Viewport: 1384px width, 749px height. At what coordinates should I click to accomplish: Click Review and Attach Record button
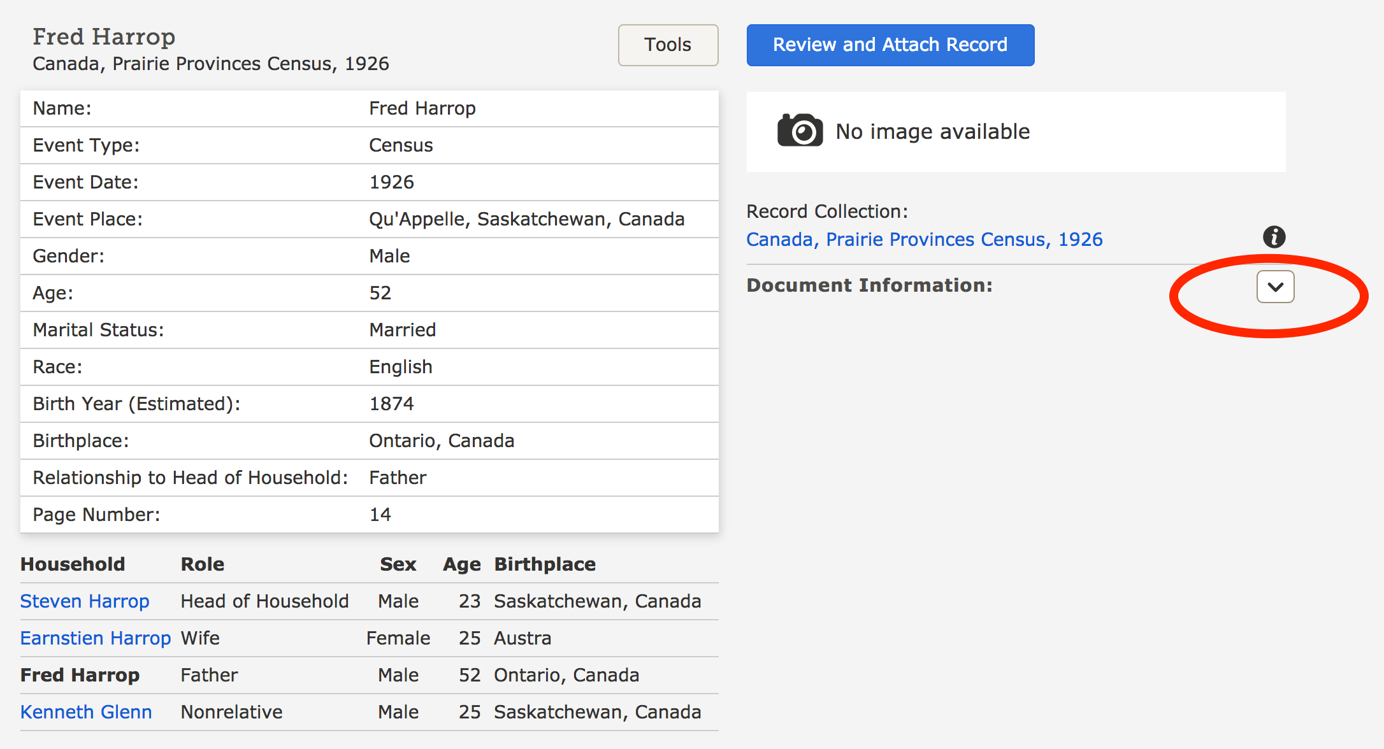[x=890, y=45]
